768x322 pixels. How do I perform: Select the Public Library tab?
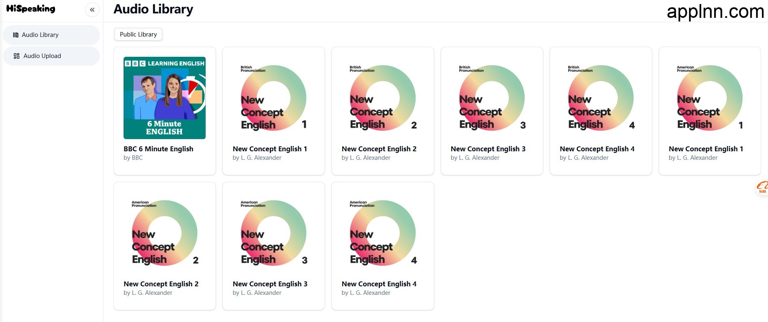pos(138,34)
